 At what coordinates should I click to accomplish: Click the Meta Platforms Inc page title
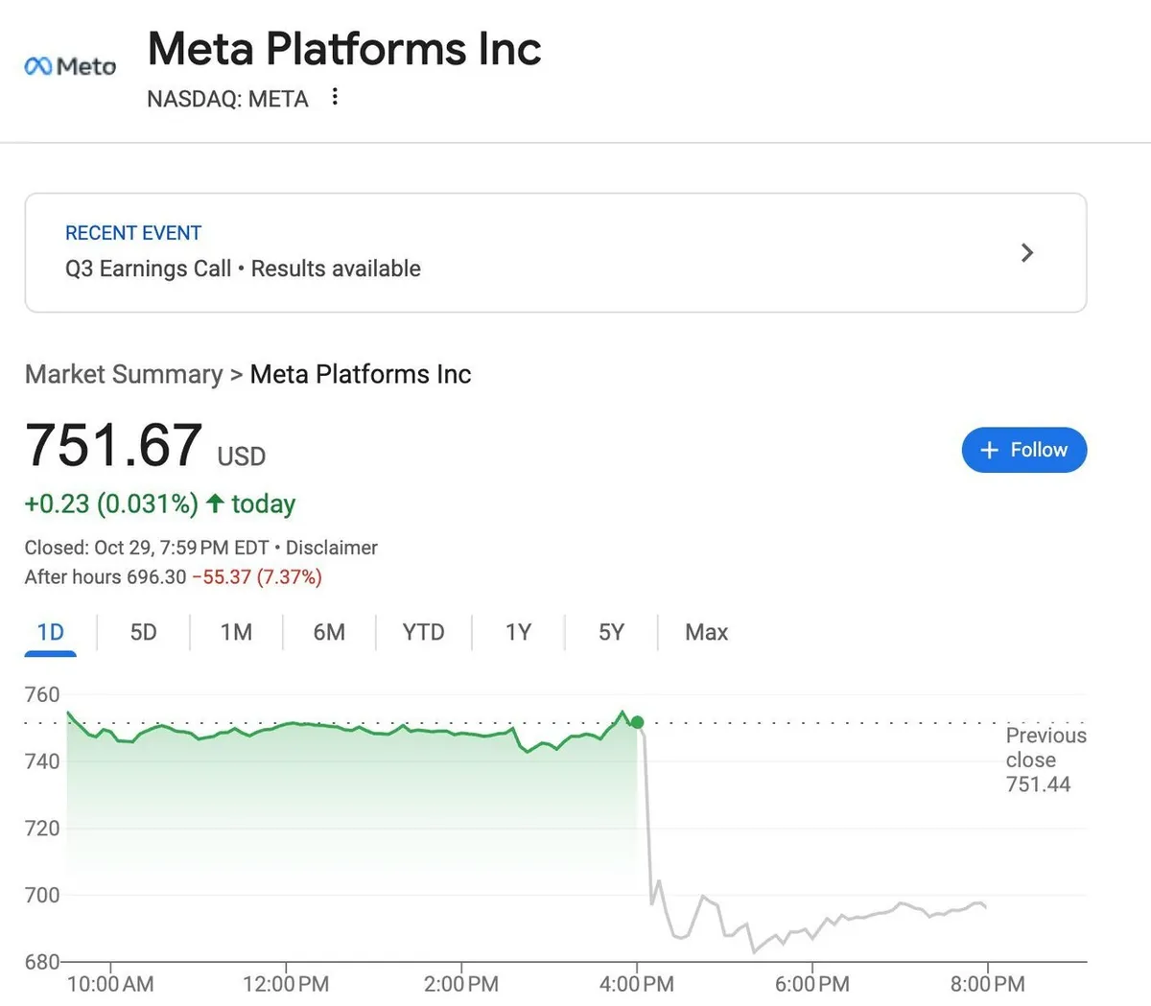pos(344,49)
